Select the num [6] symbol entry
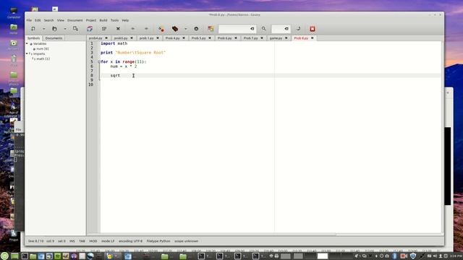The width and height of the screenshot is (463, 260). (43, 48)
